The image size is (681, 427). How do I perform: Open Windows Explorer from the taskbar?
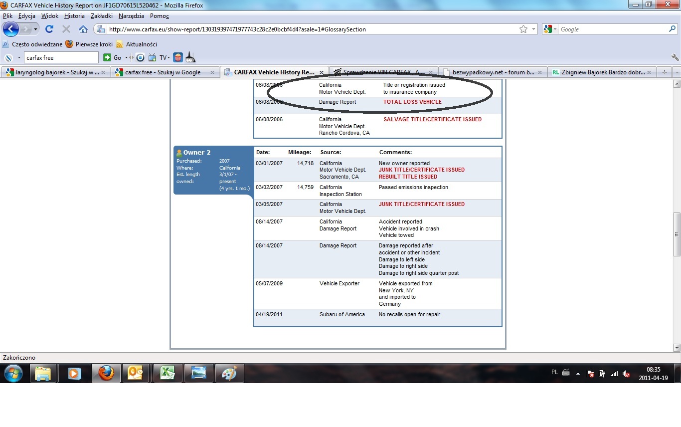pyautogui.click(x=43, y=373)
